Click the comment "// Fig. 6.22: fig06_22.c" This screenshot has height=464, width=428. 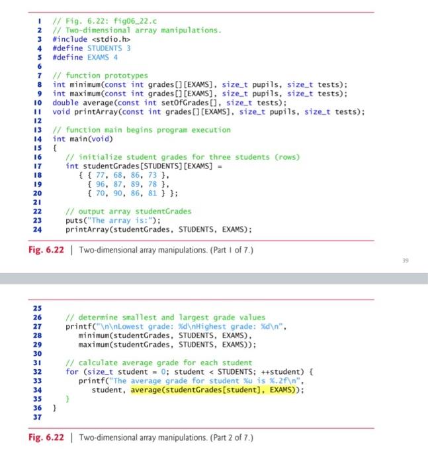pos(105,21)
